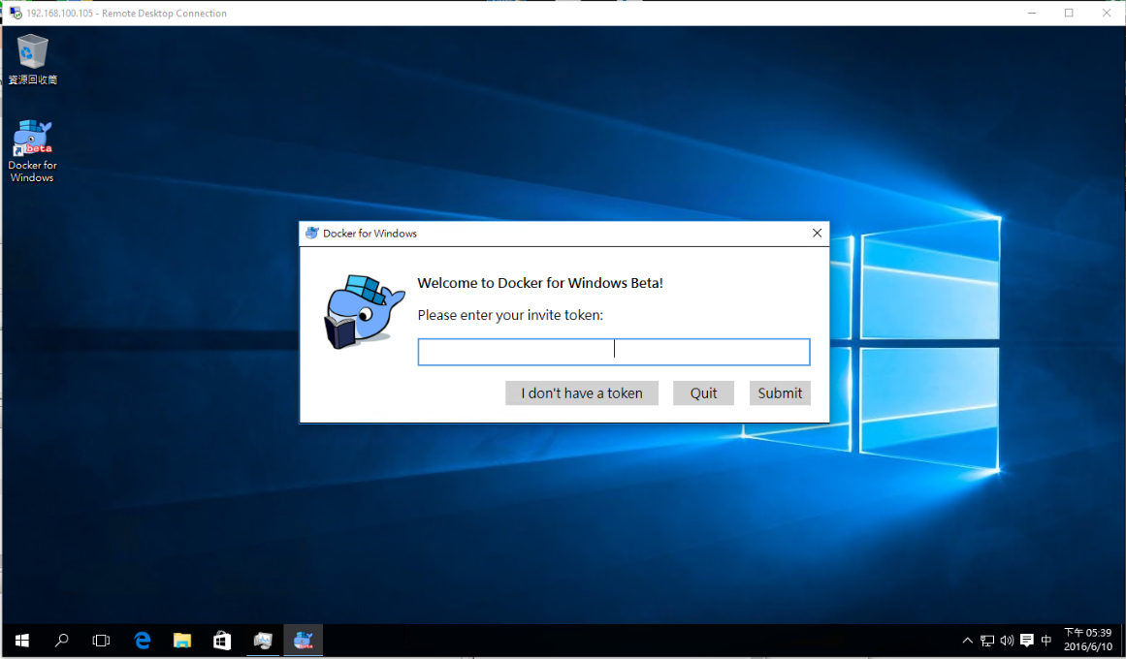Viewport: 1126px width, 659px height.
Task: Click the taskbar clock and date
Action: click(1087, 640)
